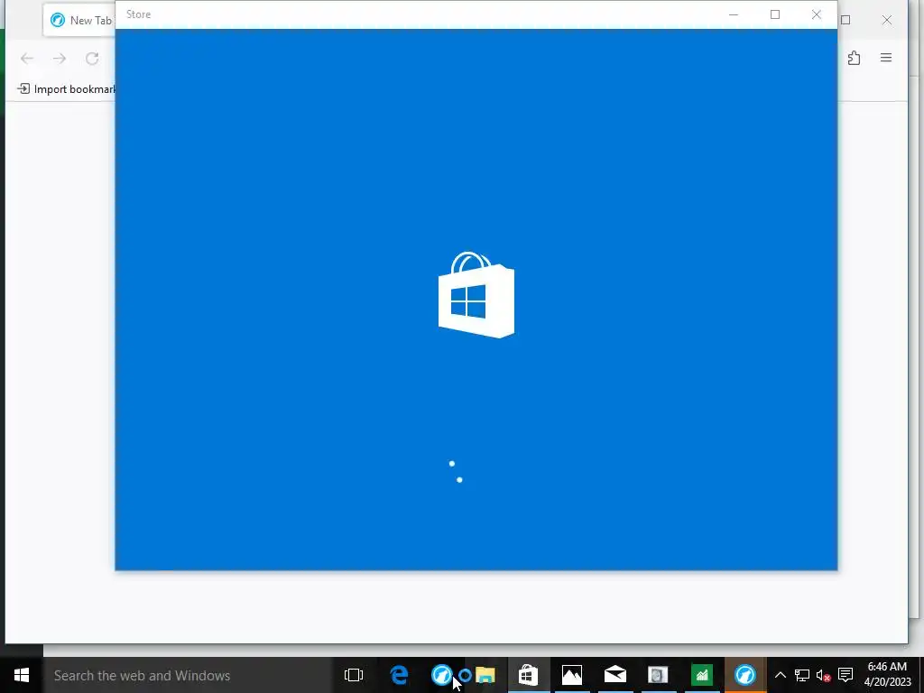Screen dimensions: 924x693
Task: Open the extensions puzzle icon in browser
Action: coord(854,58)
